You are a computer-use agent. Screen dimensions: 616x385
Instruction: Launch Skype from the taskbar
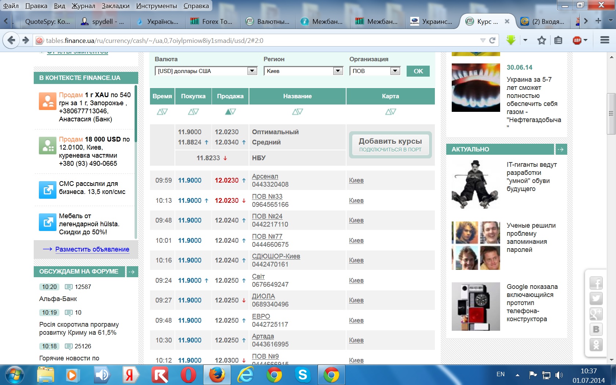point(302,375)
